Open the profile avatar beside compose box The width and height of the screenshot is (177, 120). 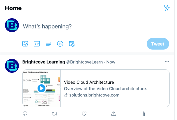(x=12, y=26)
